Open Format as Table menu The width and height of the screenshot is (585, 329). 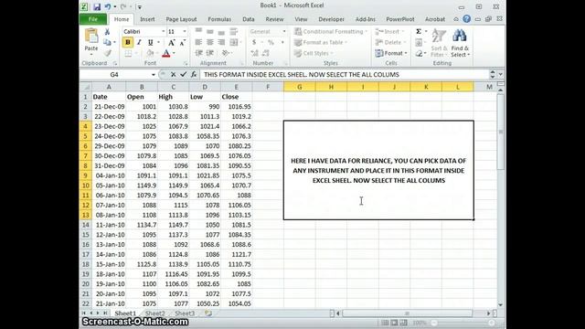point(321,43)
